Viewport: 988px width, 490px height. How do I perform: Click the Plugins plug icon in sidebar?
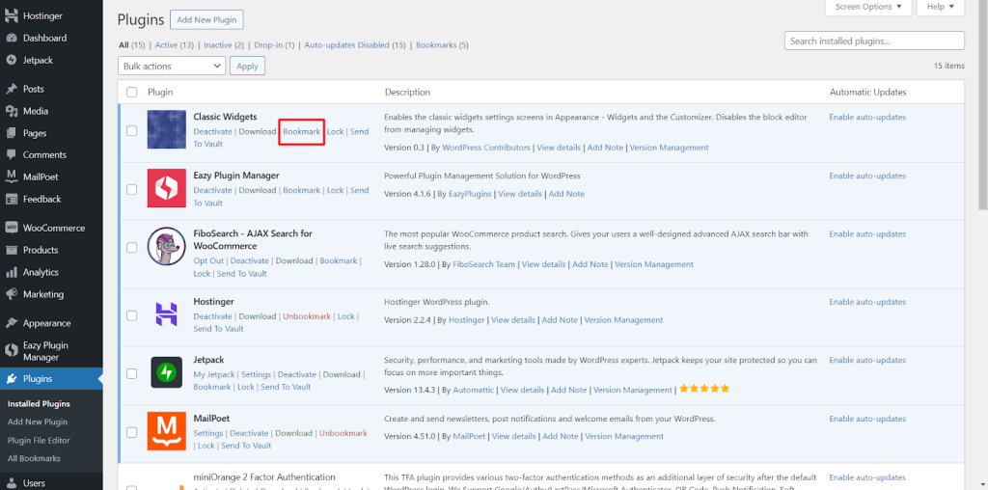click(x=11, y=379)
